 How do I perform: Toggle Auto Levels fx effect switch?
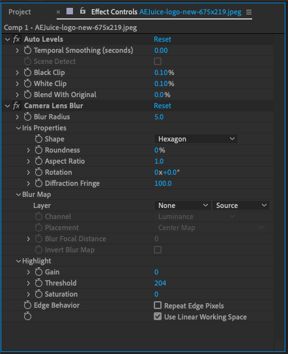[x=16, y=39]
